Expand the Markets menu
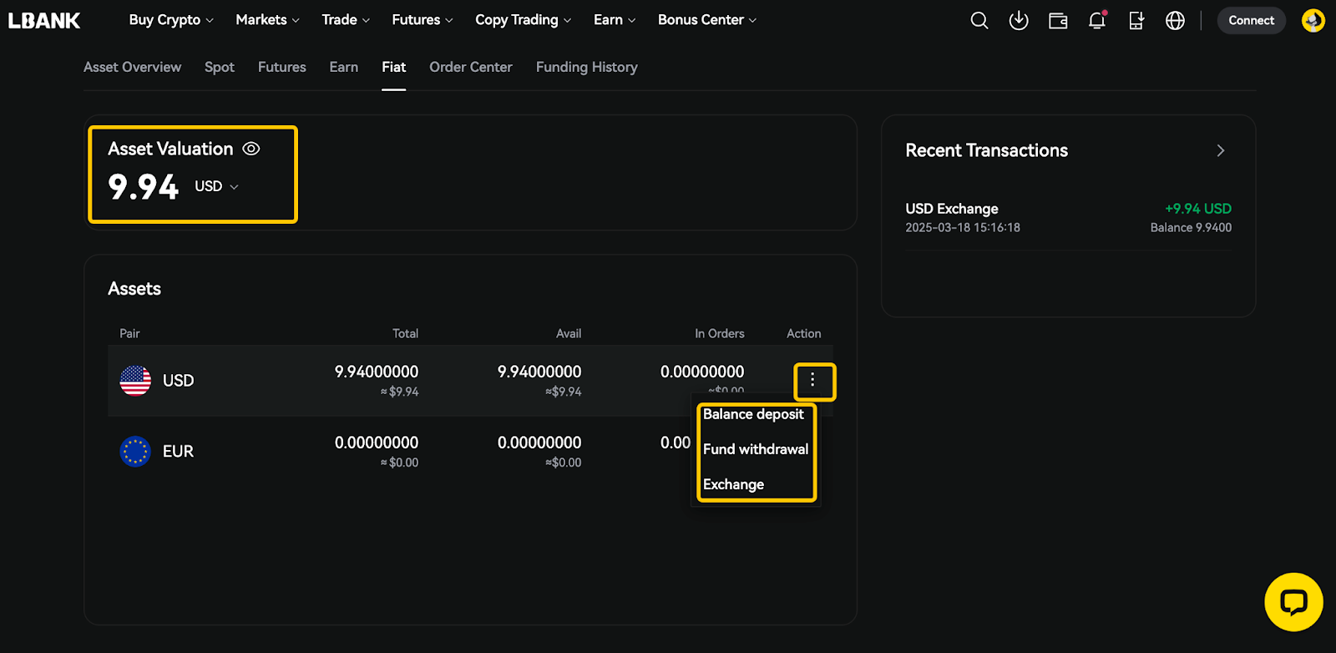Image resolution: width=1336 pixels, height=653 pixels. pyautogui.click(x=267, y=20)
